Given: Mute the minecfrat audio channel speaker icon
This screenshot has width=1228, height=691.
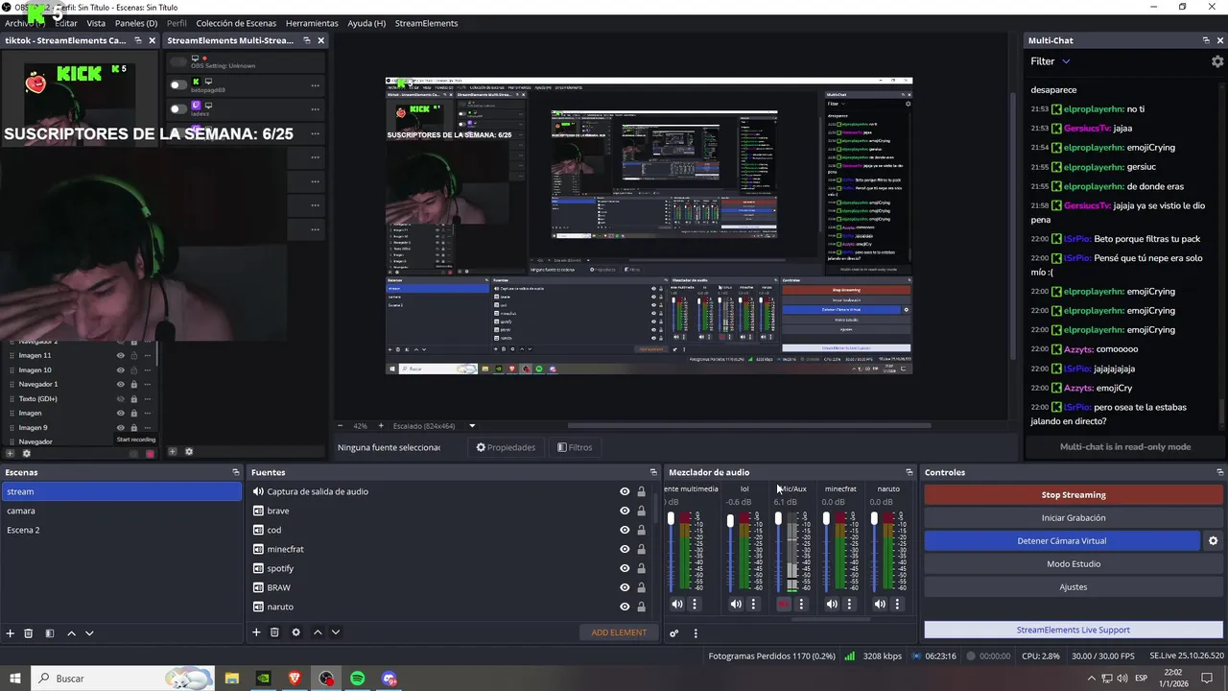Looking at the screenshot, I should coord(832,604).
